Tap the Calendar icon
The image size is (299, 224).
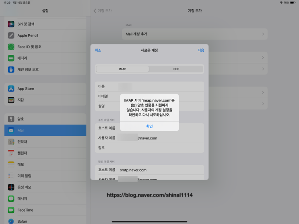pyautogui.click(x=11, y=153)
